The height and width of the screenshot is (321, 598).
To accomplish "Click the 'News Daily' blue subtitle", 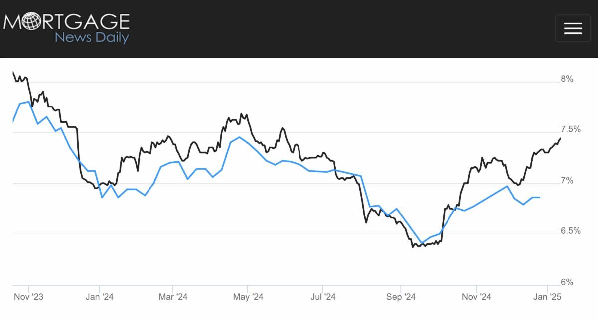I will [x=92, y=37].
